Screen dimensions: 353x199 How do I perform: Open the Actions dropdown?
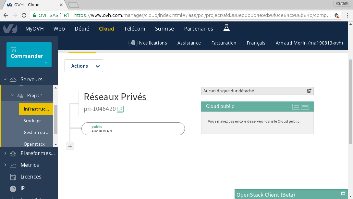click(x=84, y=66)
